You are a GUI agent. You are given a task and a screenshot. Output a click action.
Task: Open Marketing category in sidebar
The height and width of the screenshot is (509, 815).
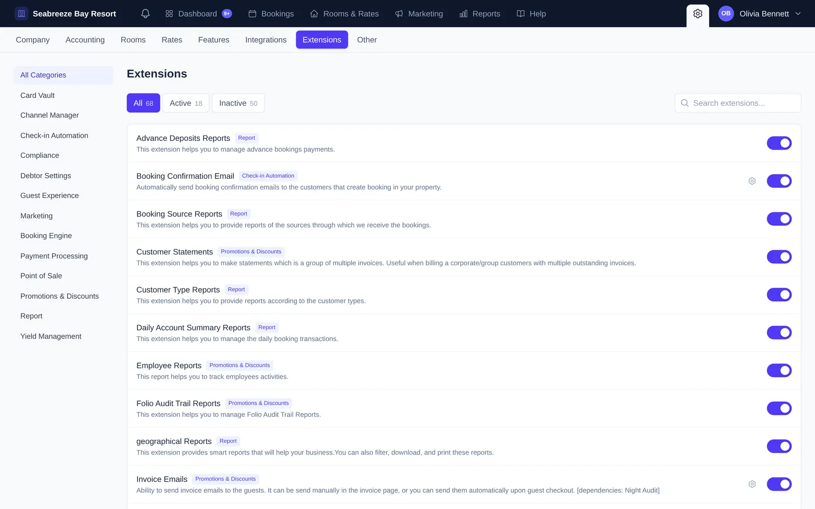coord(63,216)
